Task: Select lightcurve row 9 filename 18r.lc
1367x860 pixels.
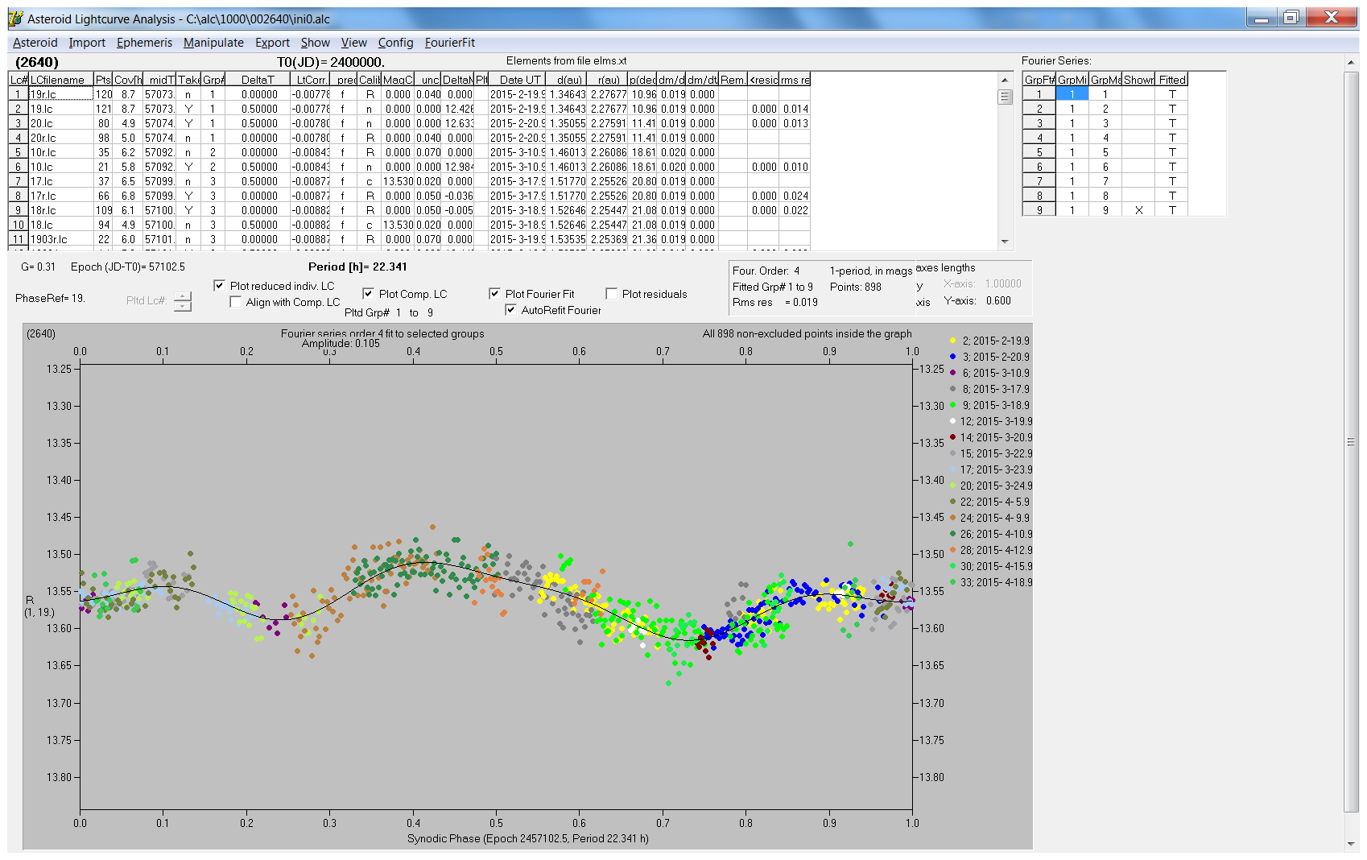Action: coord(61,210)
